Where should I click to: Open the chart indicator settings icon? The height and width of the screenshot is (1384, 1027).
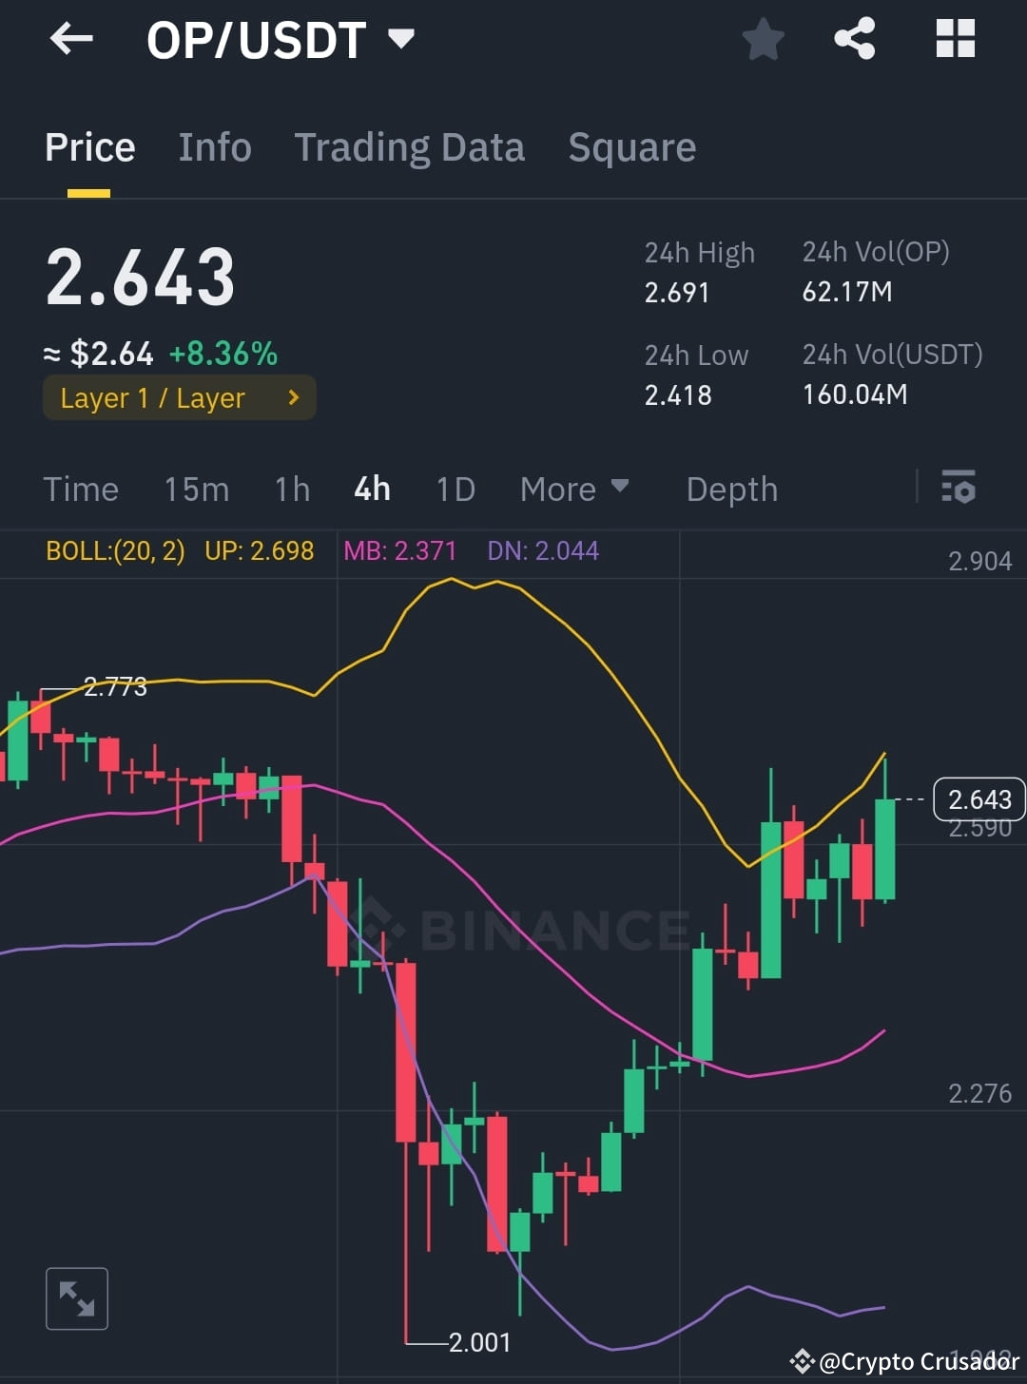pyautogui.click(x=959, y=489)
